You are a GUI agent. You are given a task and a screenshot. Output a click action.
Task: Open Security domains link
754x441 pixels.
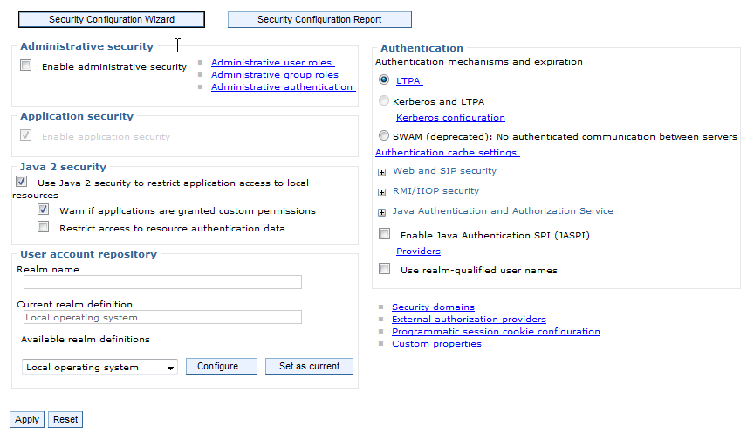433,307
